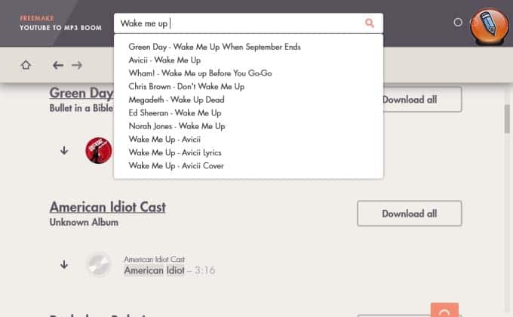Click the vertical scrollbar thumb
This screenshot has height=317, width=513.
coord(507,118)
